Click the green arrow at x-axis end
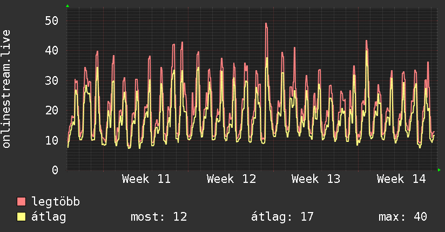This screenshot has height=232, width=445. click(439, 170)
